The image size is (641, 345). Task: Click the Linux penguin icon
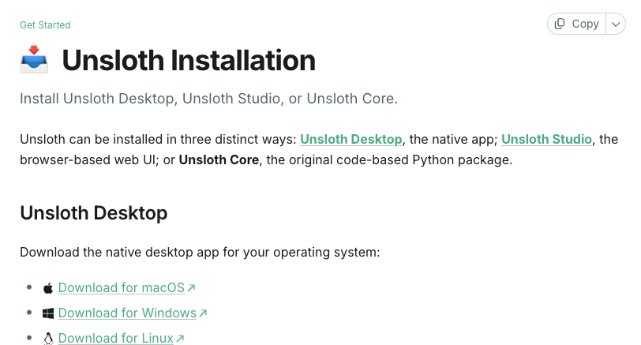point(48,339)
